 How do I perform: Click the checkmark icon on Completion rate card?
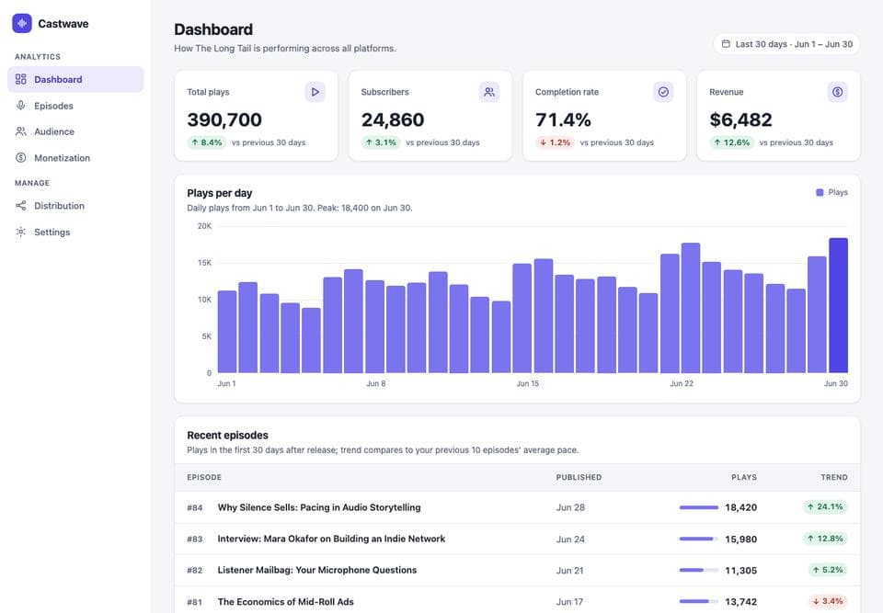pyautogui.click(x=663, y=92)
